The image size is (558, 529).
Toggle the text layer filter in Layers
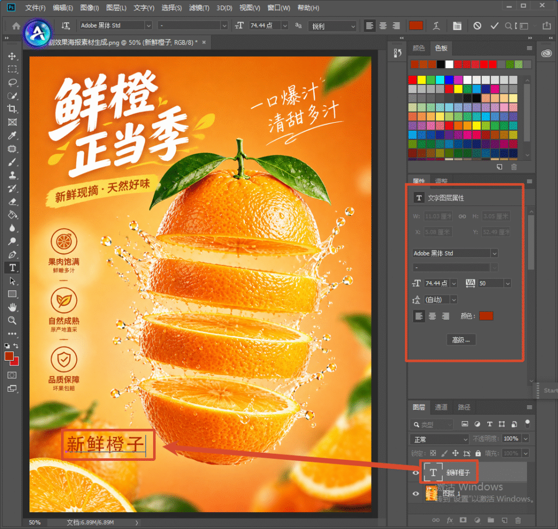pos(490,424)
